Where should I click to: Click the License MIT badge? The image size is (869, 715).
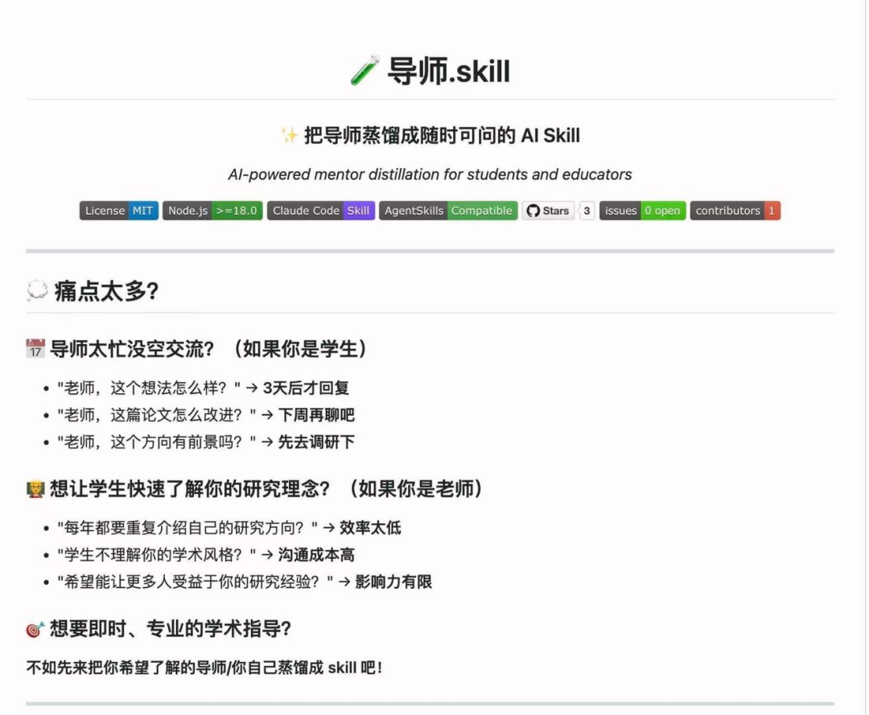(118, 211)
